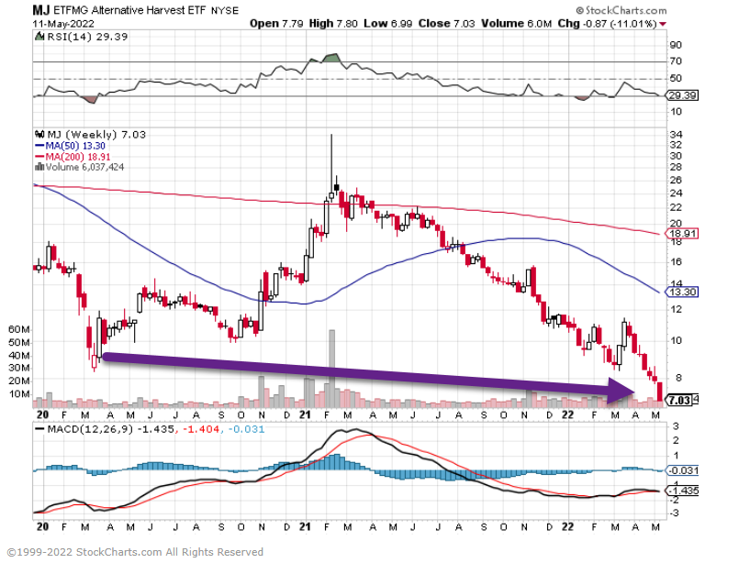
Task: Click the red -1.404 MACD signal value
Action: tap(200, 429)
